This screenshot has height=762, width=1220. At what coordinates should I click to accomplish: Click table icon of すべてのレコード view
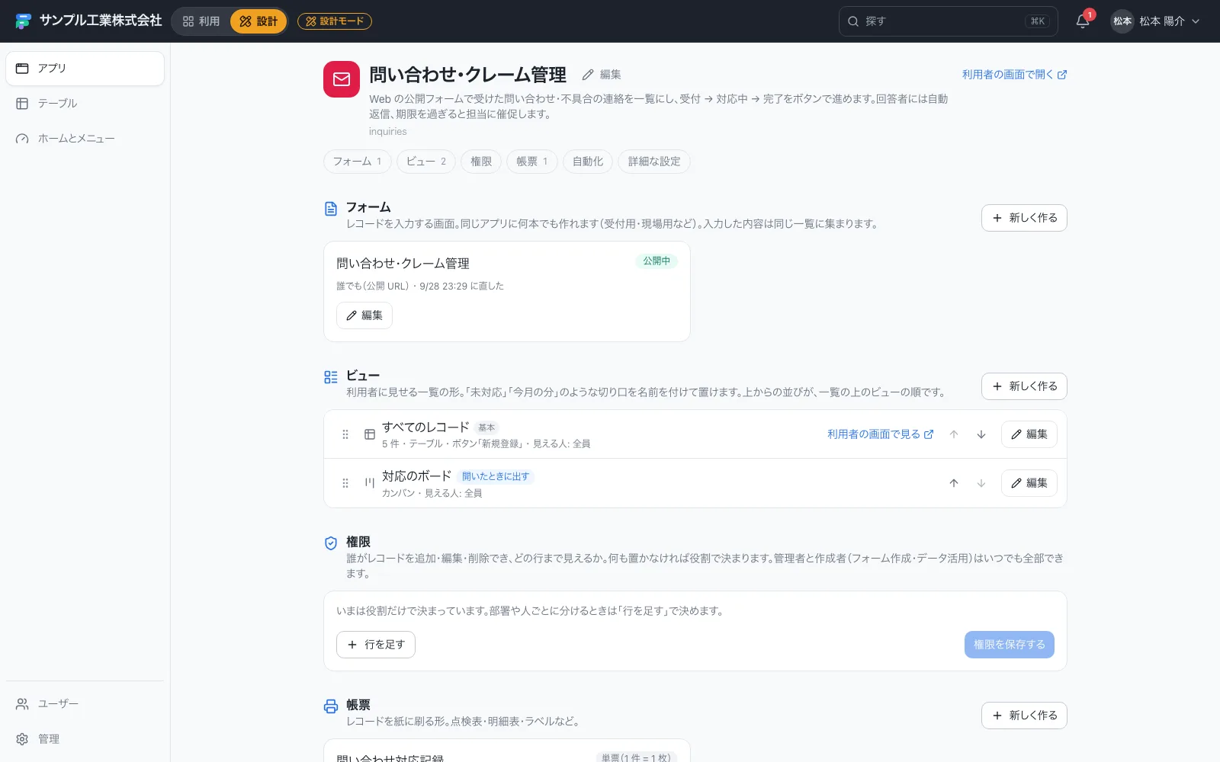(x=370, y=434)
